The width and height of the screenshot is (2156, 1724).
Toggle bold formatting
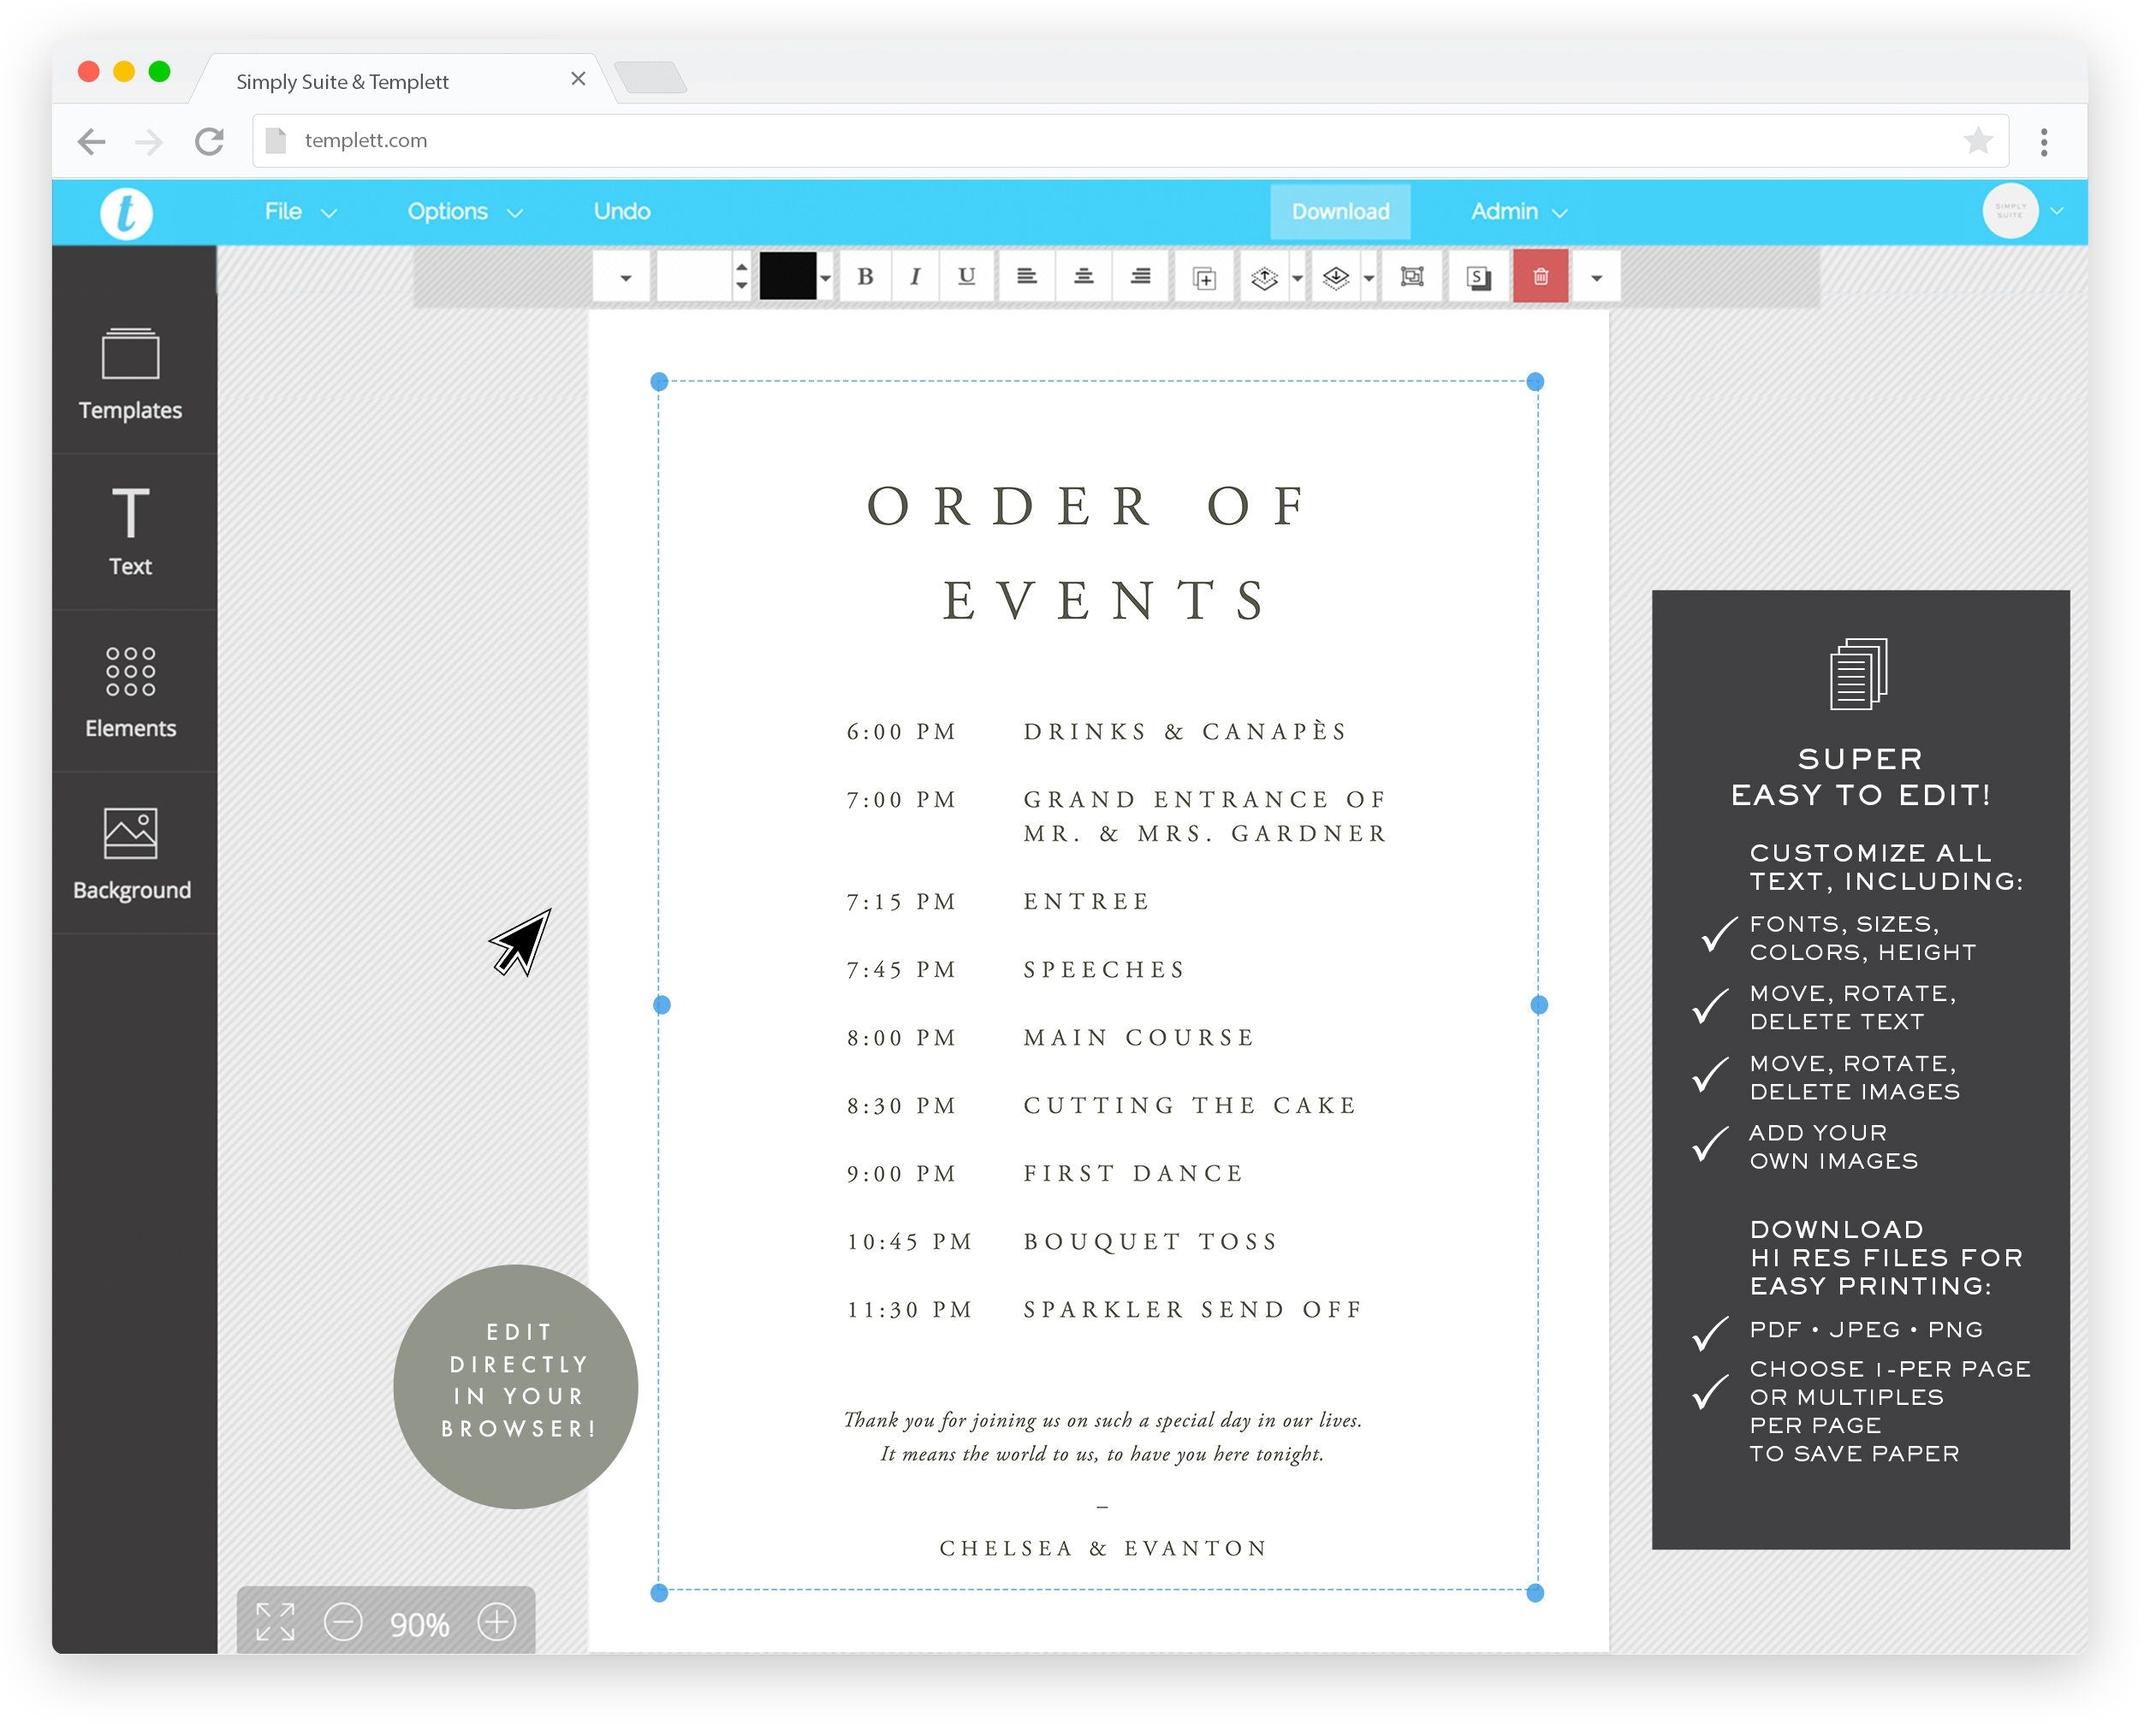click(x=865, y=277)
